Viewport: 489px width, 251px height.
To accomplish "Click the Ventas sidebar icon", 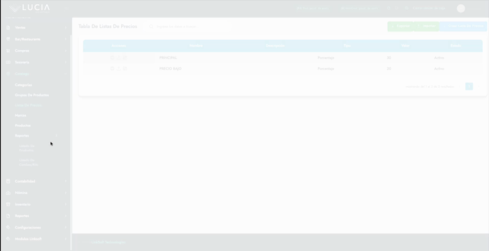I will 8,28.
